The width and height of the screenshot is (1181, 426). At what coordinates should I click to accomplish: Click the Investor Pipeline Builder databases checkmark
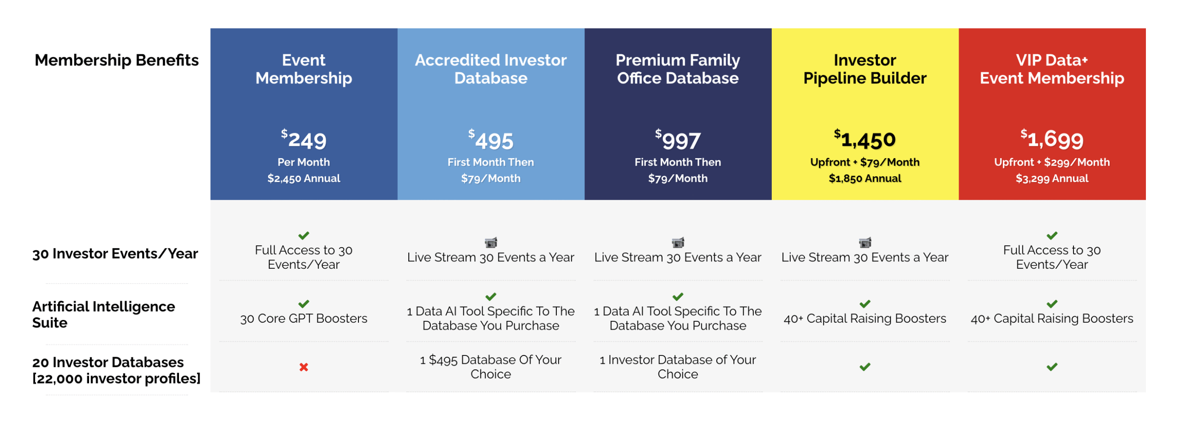[x=865, y=367]
